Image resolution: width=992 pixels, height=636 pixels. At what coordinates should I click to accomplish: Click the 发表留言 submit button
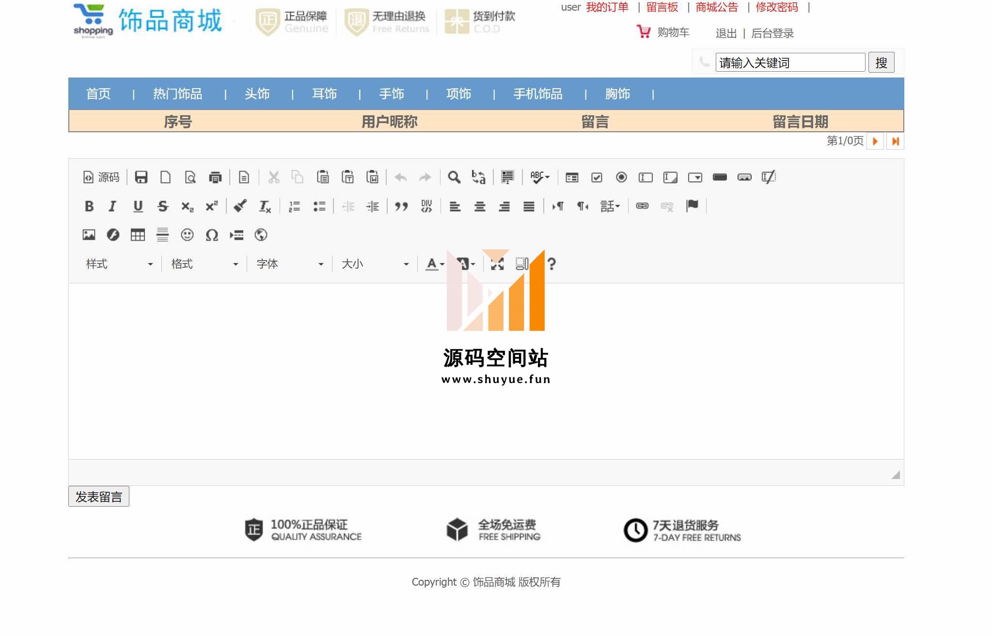[99, 496]
